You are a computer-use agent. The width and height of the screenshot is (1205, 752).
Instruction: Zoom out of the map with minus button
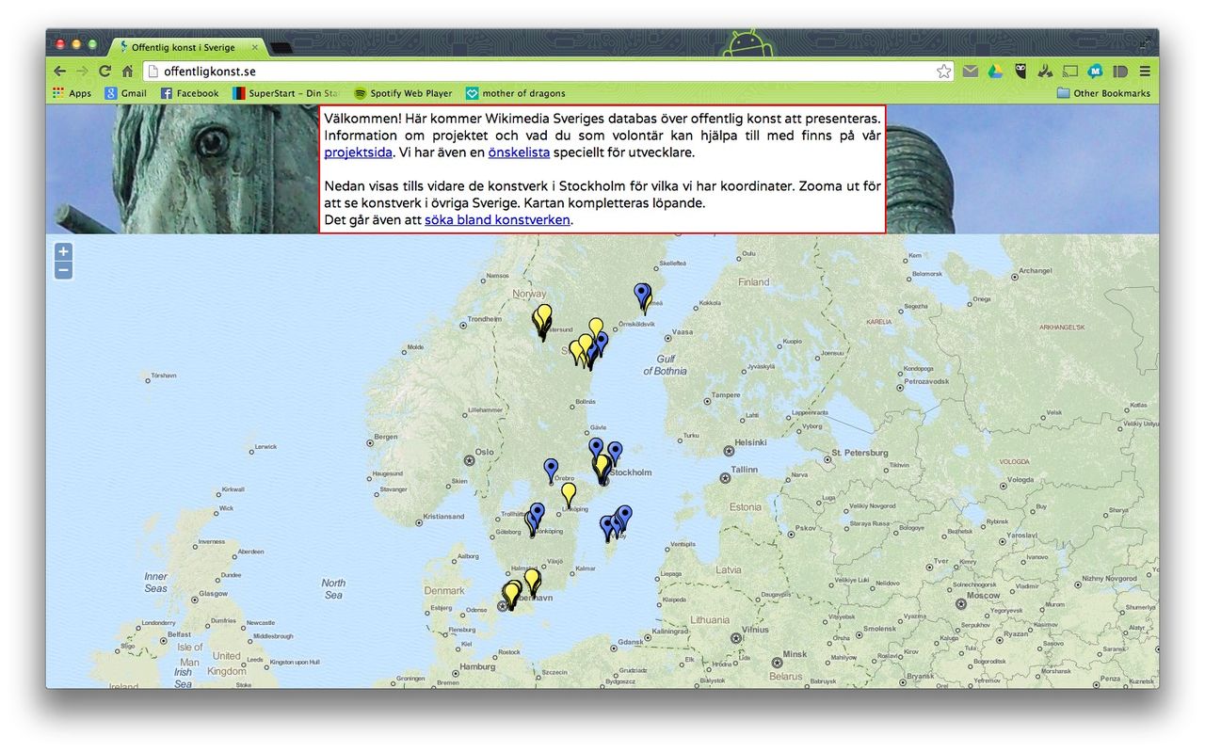[63, 271]
